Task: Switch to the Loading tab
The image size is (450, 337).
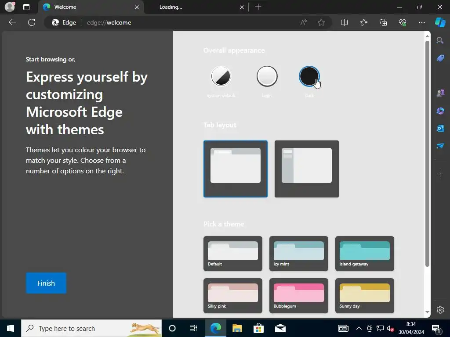Action: click(196, 7)
